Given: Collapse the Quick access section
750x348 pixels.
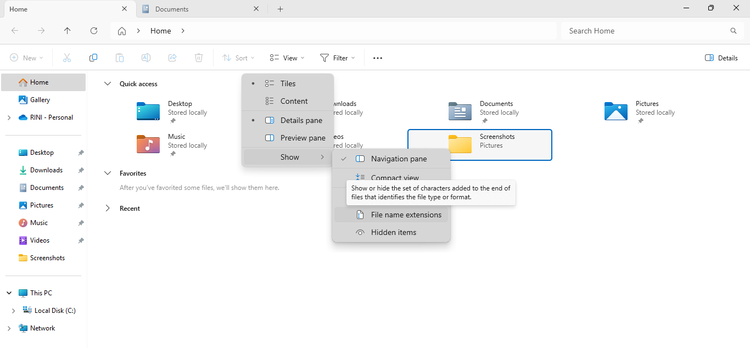Looking at the screenshot, I should point(108,84).
